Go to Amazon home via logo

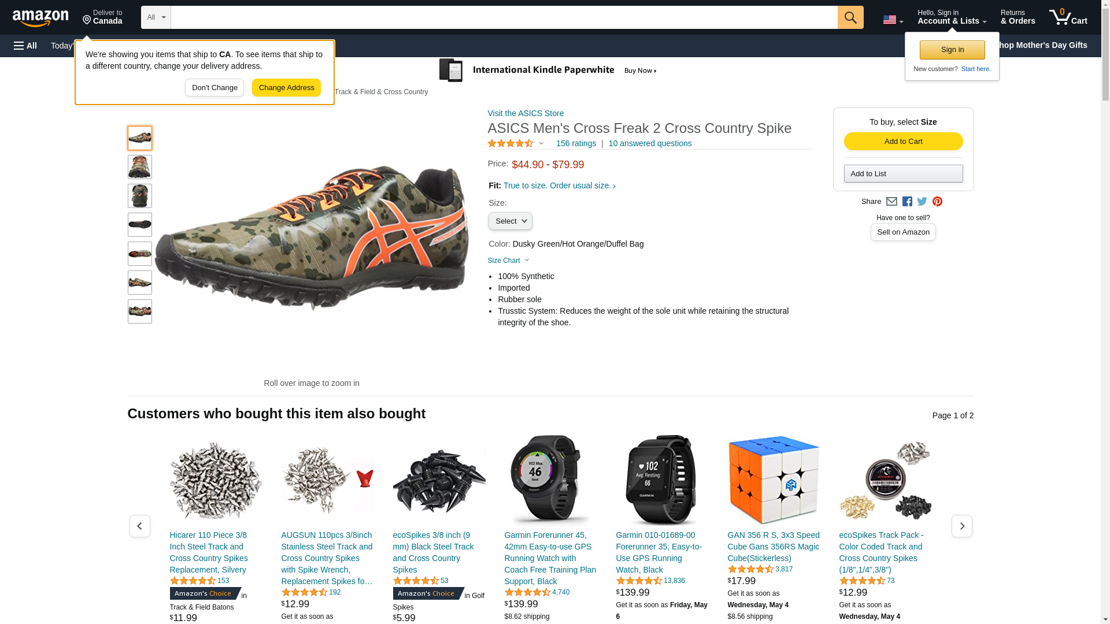(x=40, y=18)
